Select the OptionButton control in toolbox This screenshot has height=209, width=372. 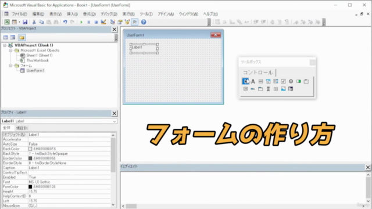pyautogui.click(x=291, y=81)
